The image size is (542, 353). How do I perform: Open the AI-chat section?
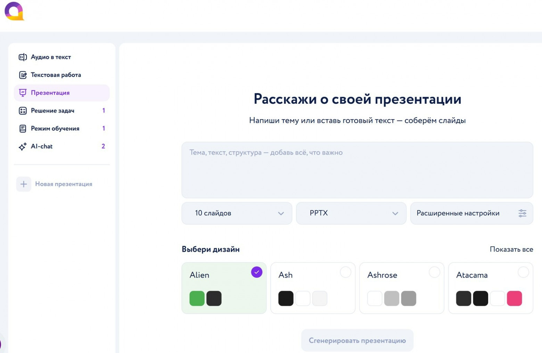(x=62, y=146)
